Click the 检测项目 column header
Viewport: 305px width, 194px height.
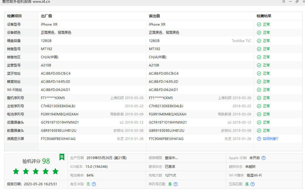(x=14, y=16)
